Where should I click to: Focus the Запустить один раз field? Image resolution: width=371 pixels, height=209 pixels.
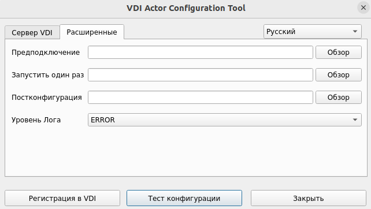click(x=201, y=74)
